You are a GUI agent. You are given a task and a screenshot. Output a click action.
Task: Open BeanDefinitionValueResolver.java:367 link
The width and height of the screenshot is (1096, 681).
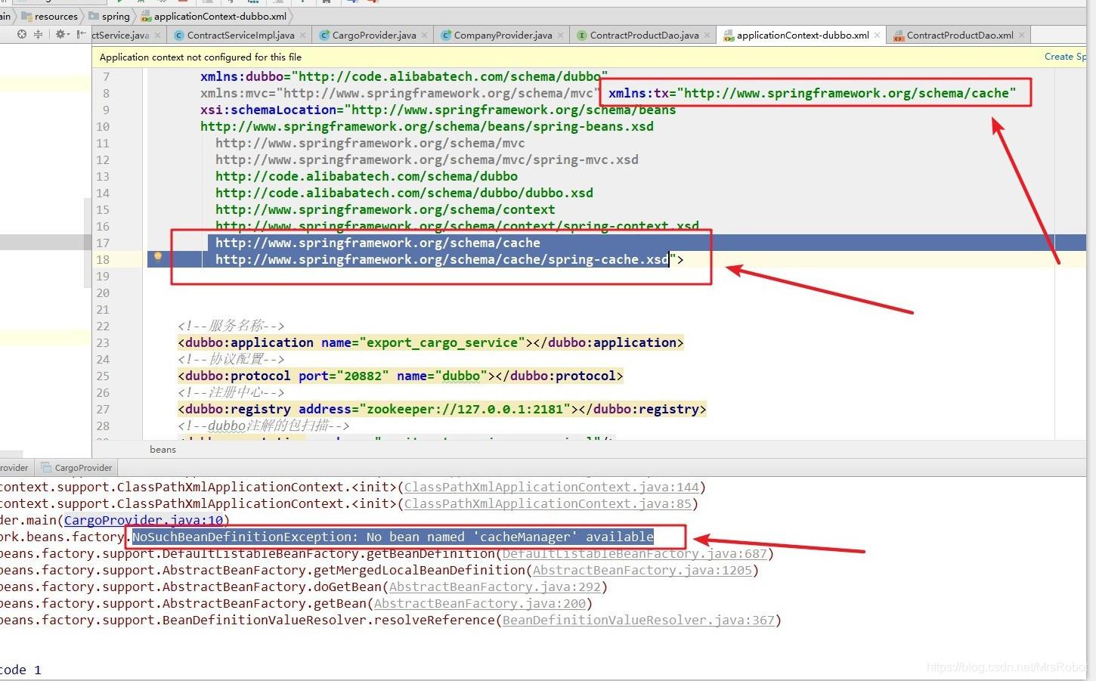[639, 621]
